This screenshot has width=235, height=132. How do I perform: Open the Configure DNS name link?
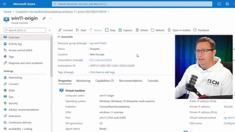[x=229, y=123]
